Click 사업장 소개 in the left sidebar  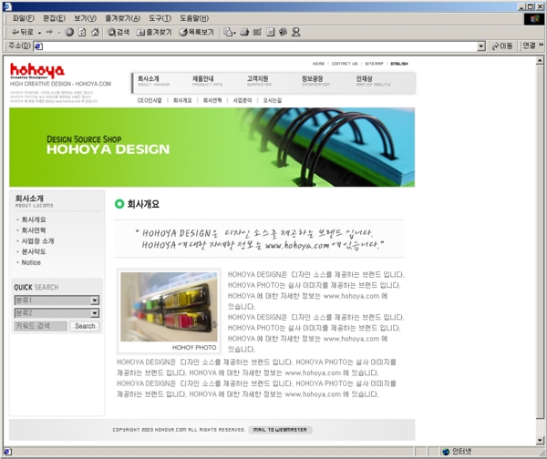click(37, 241)
